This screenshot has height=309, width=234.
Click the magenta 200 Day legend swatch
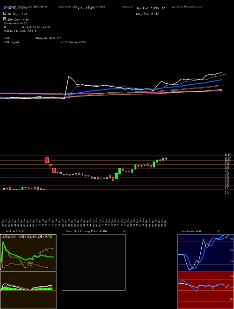(5, 19)
